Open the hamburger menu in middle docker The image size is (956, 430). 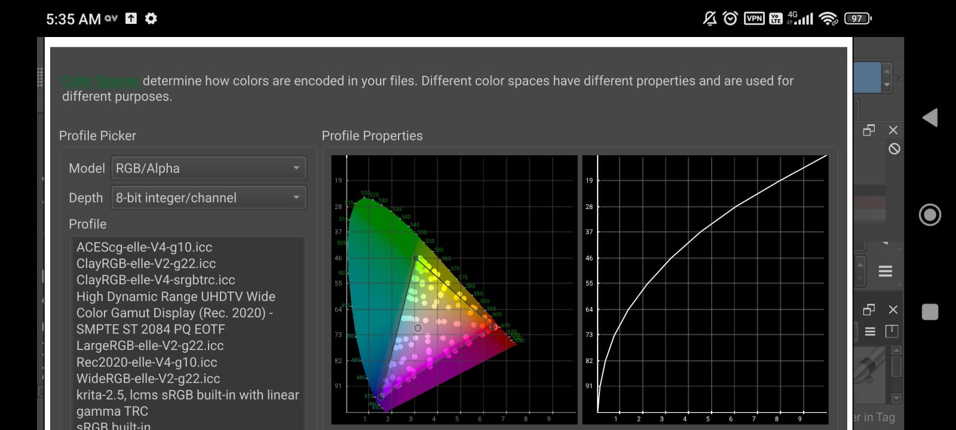pos(885,271)
